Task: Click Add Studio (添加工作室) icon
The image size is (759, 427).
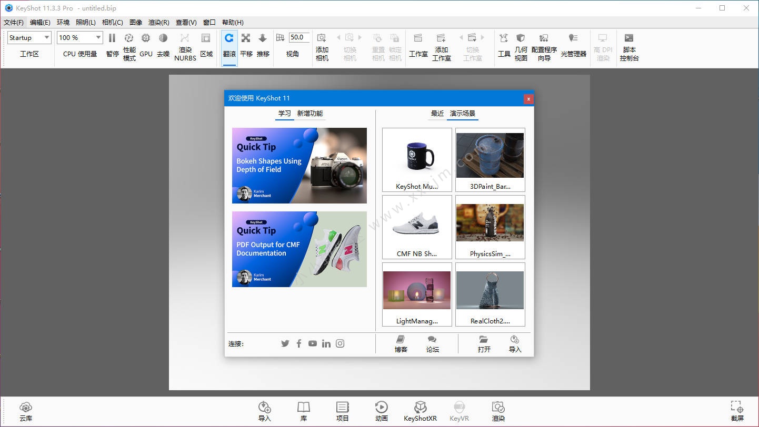Action: tap(441, 38)
